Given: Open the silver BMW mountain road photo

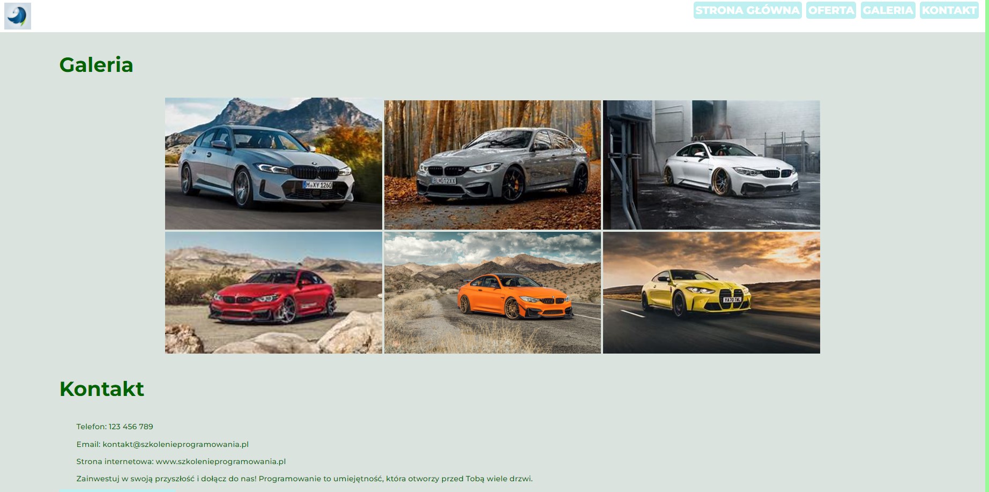Looking at the screenshot, I should (x=273, y=164).
